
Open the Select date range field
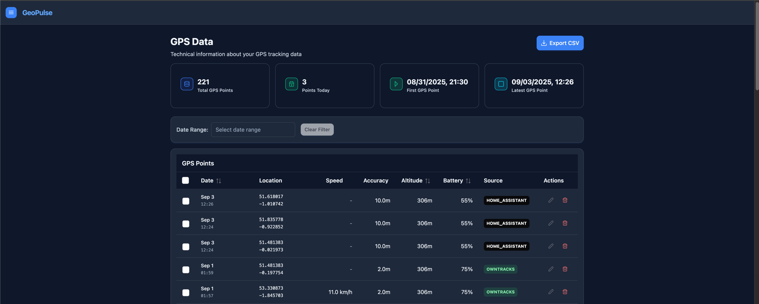tap(253, 129)
